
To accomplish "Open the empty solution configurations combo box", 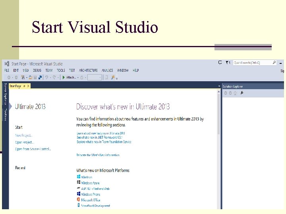I will point(95,78).
